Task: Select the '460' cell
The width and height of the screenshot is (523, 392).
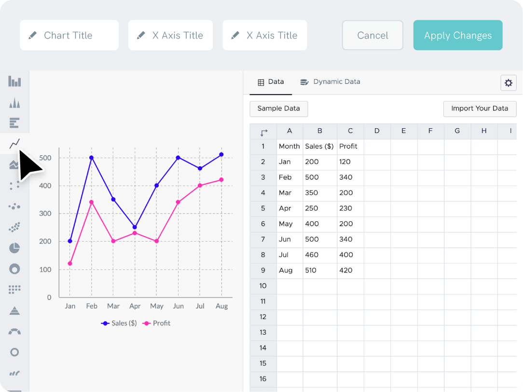Action: click(320, 255)
